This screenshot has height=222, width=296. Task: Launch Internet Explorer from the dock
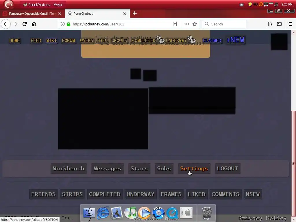pos(103,213)
